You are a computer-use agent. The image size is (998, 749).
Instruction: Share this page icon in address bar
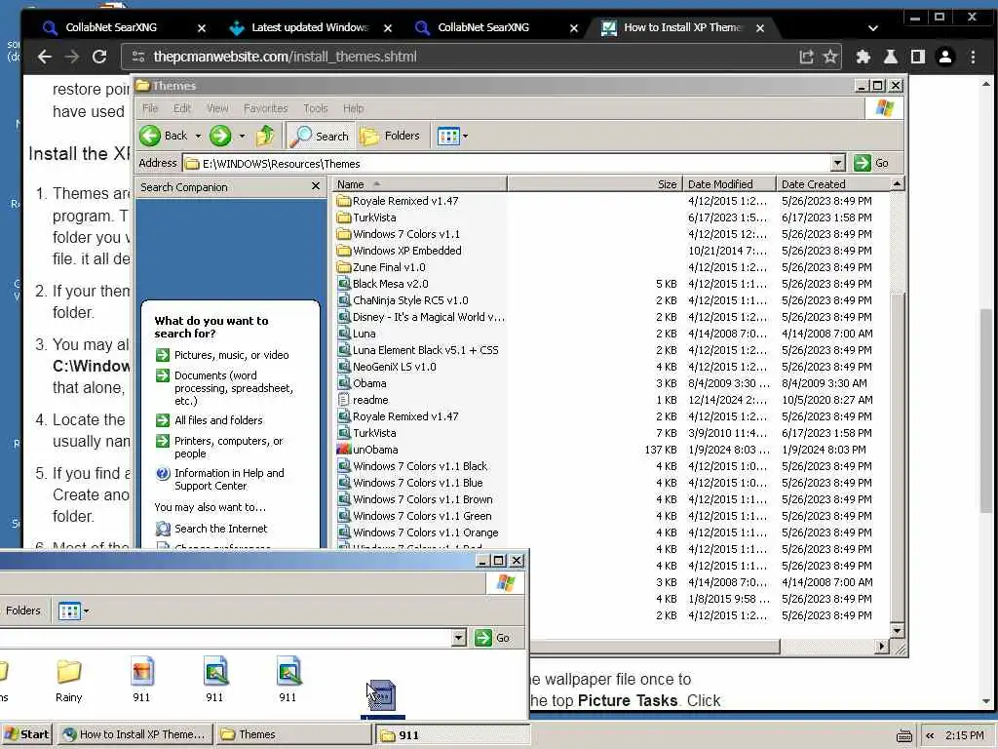pos(806,57)
